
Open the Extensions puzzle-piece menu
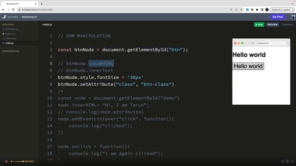pyautogui.click(x=257, y=10)
